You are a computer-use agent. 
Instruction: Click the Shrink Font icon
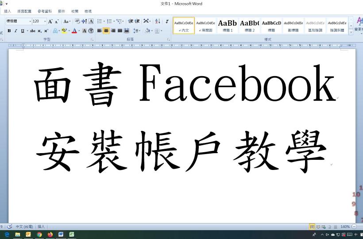[x=57, y=22]
